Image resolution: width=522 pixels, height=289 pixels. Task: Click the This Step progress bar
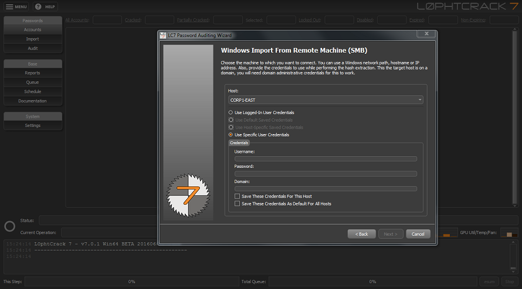coord(132,282)
